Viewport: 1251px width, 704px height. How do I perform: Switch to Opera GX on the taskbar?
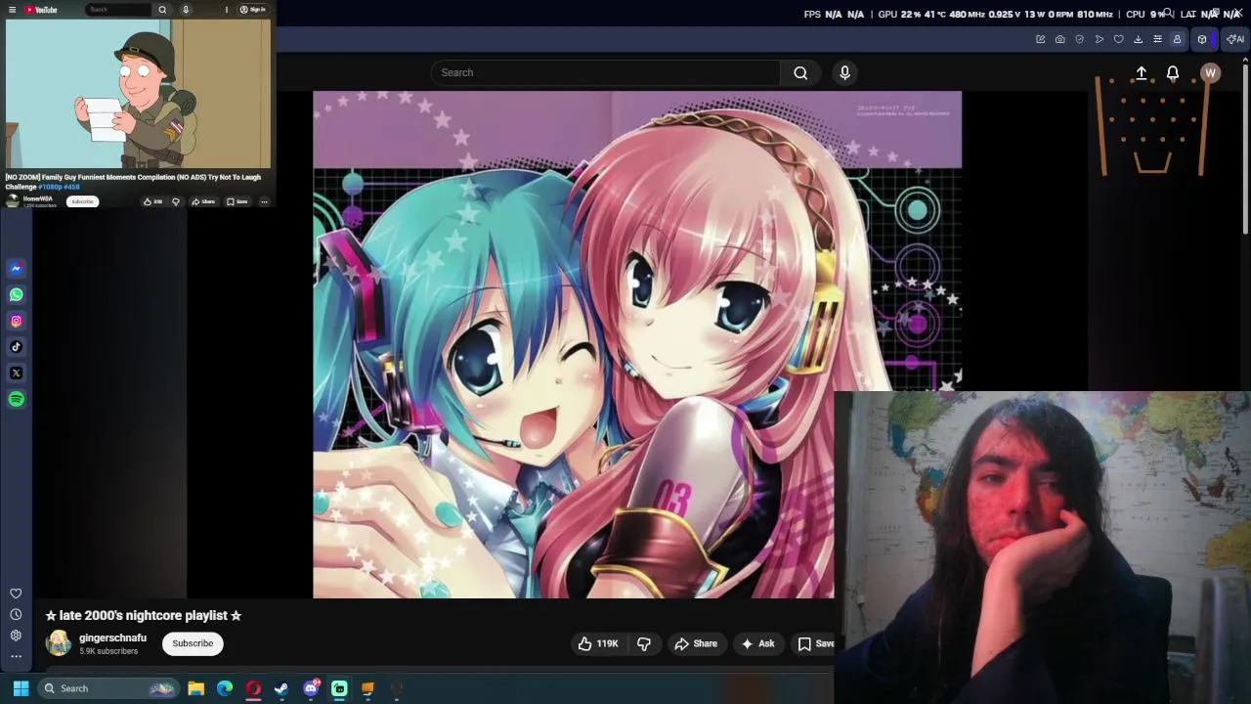click(x=253, y=688)
